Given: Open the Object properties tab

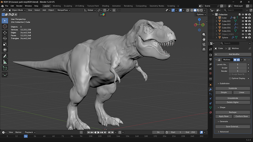Looking at the screenshot, I should (210, 85).
